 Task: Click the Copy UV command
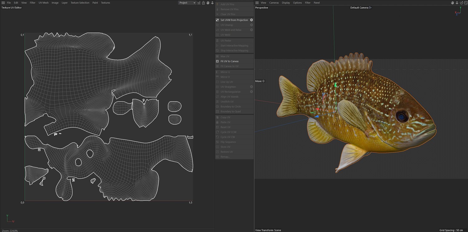coord(234,117)
